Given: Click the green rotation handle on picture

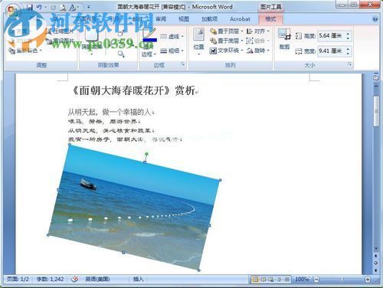Looking at the screenshot, I should tap(146, 154).
